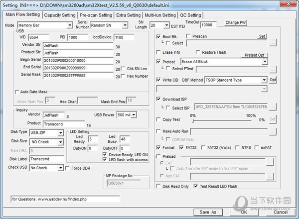The image size is (299, 219).
Task: Check the Disk Read Only option
Action: coord(158,186)
